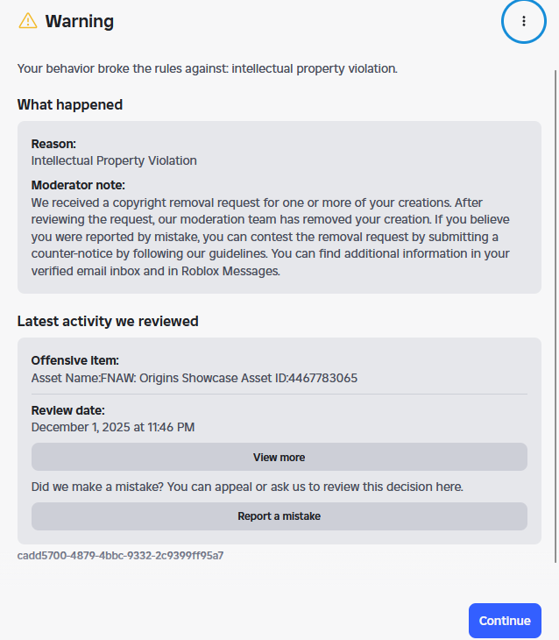Click the December 1, 2025 review timestamp
Screen dimensions: 559x640
pos(113,427)
